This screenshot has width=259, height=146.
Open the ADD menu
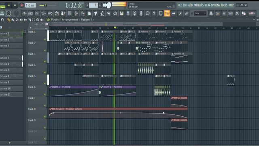(x=191, y=5)
